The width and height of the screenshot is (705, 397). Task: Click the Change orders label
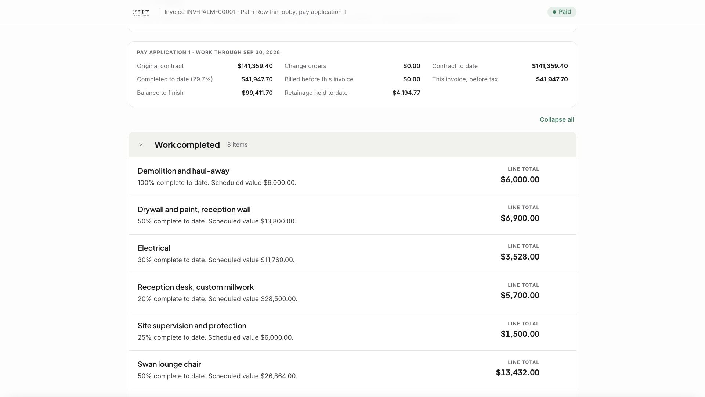305,66
